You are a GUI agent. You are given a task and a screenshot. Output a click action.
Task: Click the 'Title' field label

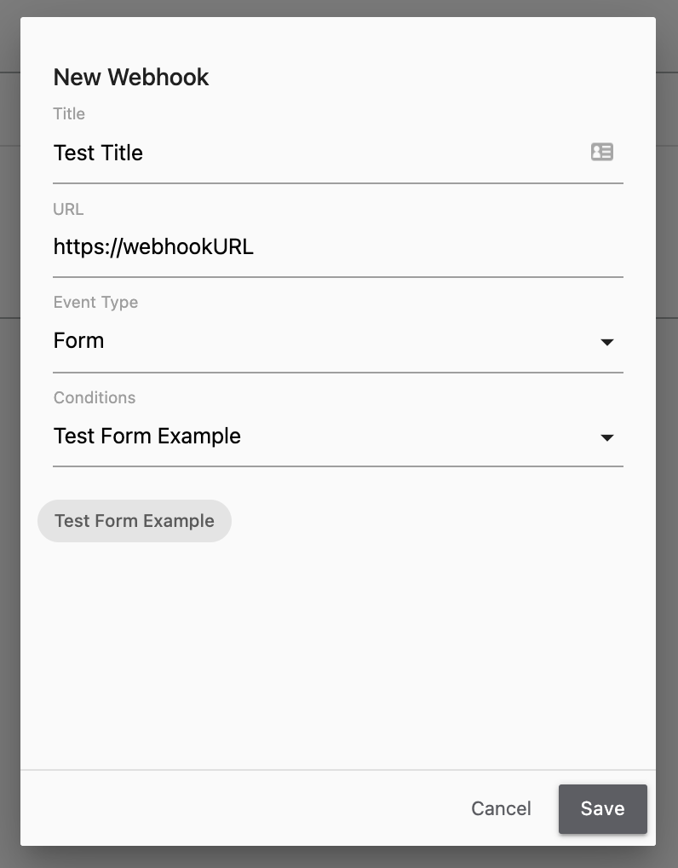[69, 113]
